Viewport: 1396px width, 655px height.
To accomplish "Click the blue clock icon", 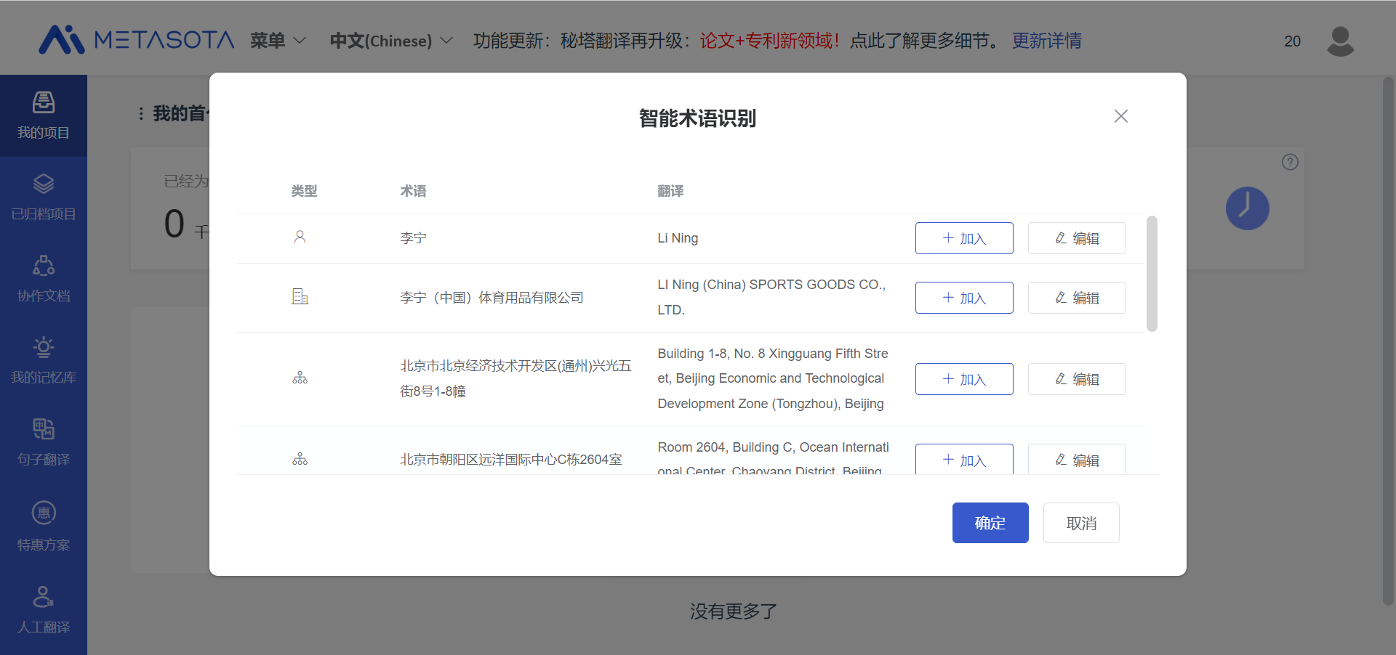I will (x=1248, y=208).
